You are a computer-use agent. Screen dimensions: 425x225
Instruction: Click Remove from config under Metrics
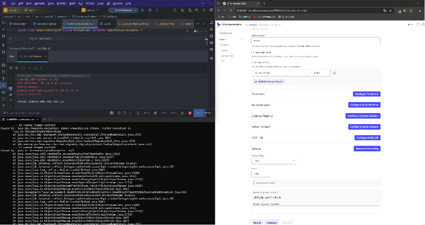[367, 149]
